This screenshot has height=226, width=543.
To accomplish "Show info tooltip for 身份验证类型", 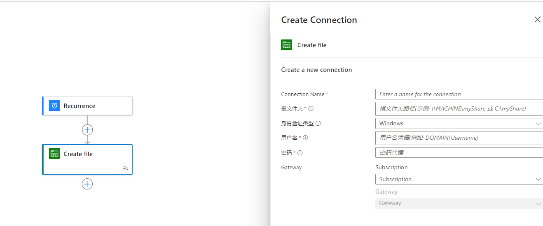I will coord(318,123).
